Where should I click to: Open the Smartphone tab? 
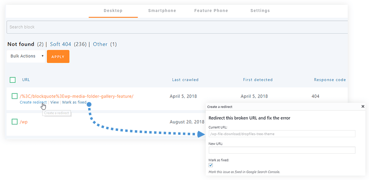click(162, 11)
